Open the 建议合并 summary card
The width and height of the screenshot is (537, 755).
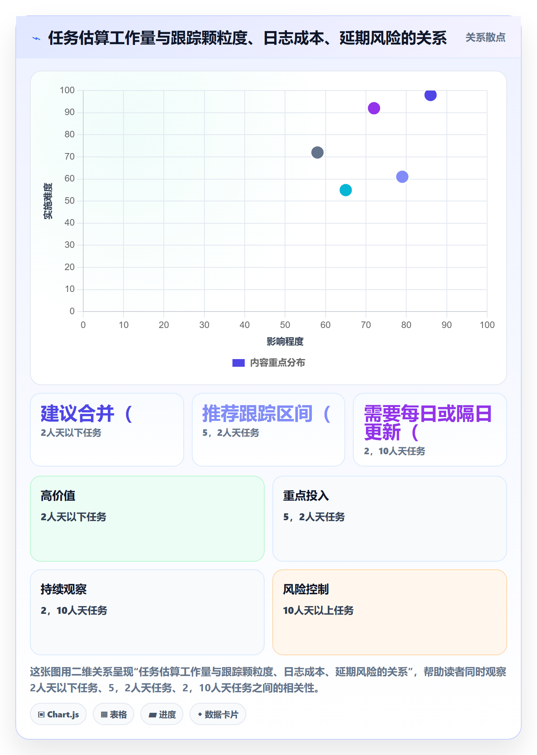tap(107, 430)
